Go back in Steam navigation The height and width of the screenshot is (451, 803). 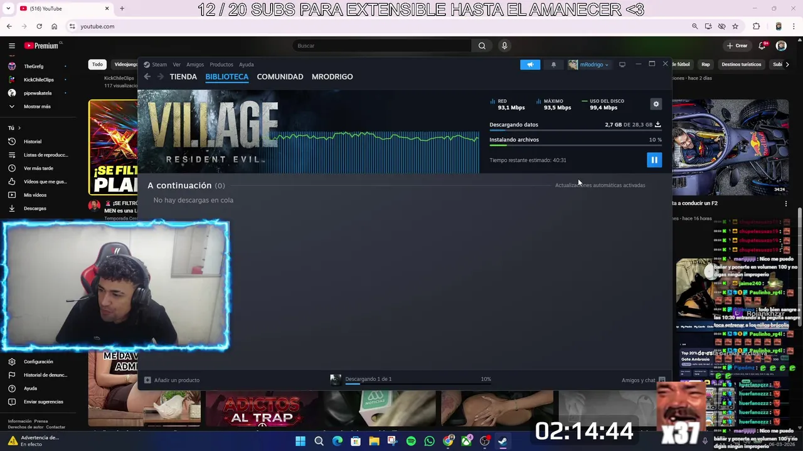point(147,76)
